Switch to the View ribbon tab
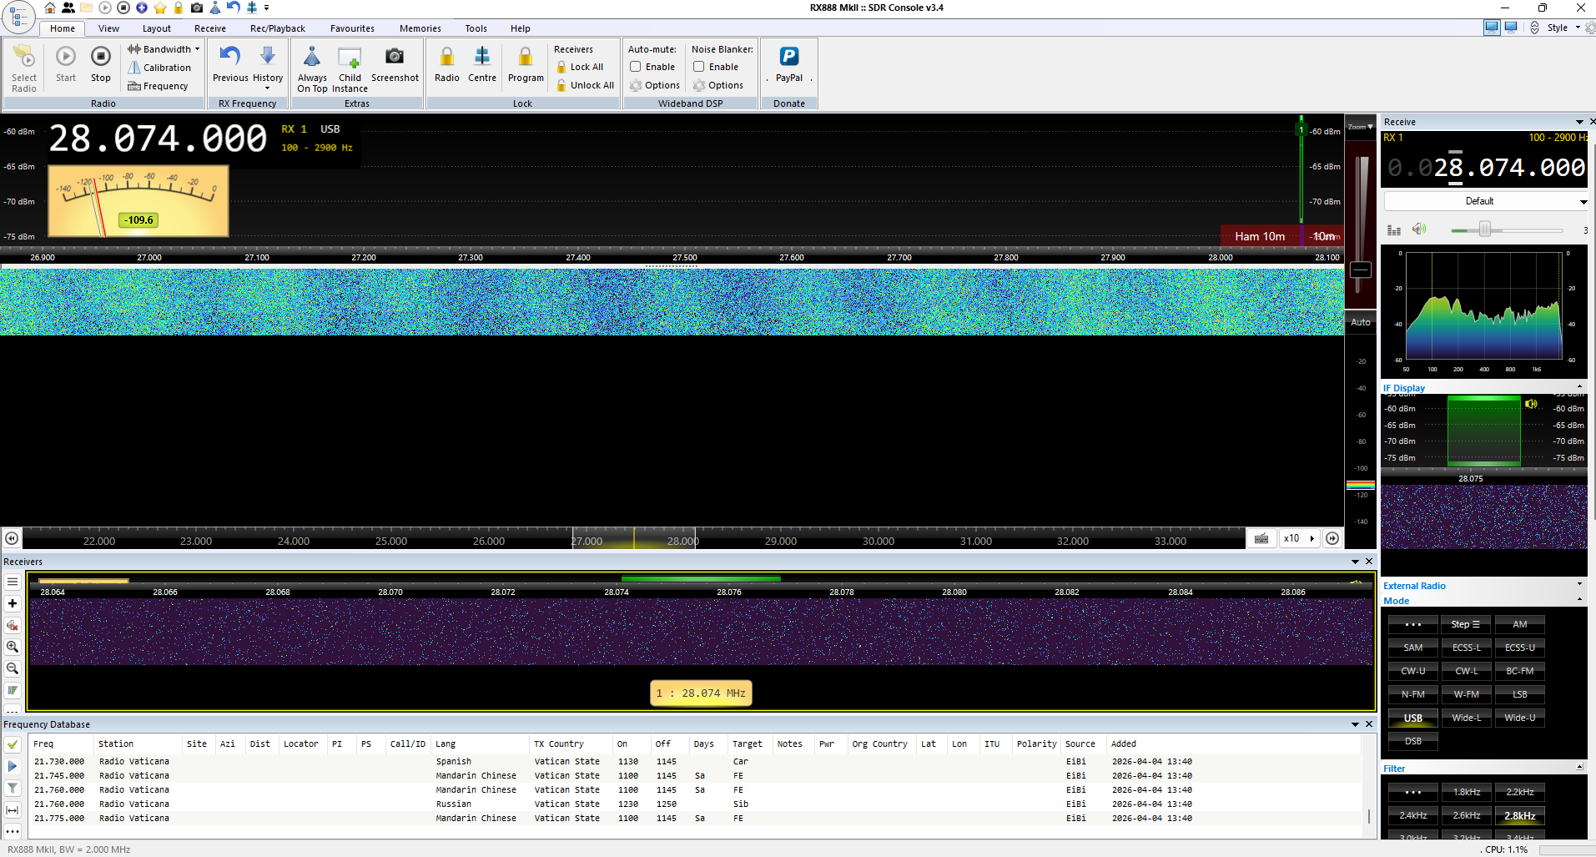Viewport: 1596px width, 857px height. pyautogui.click(x=108, y=28)
